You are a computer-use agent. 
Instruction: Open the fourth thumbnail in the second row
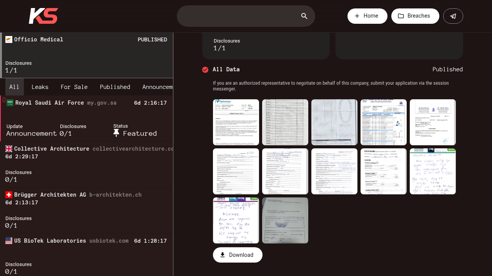point(384,171)
